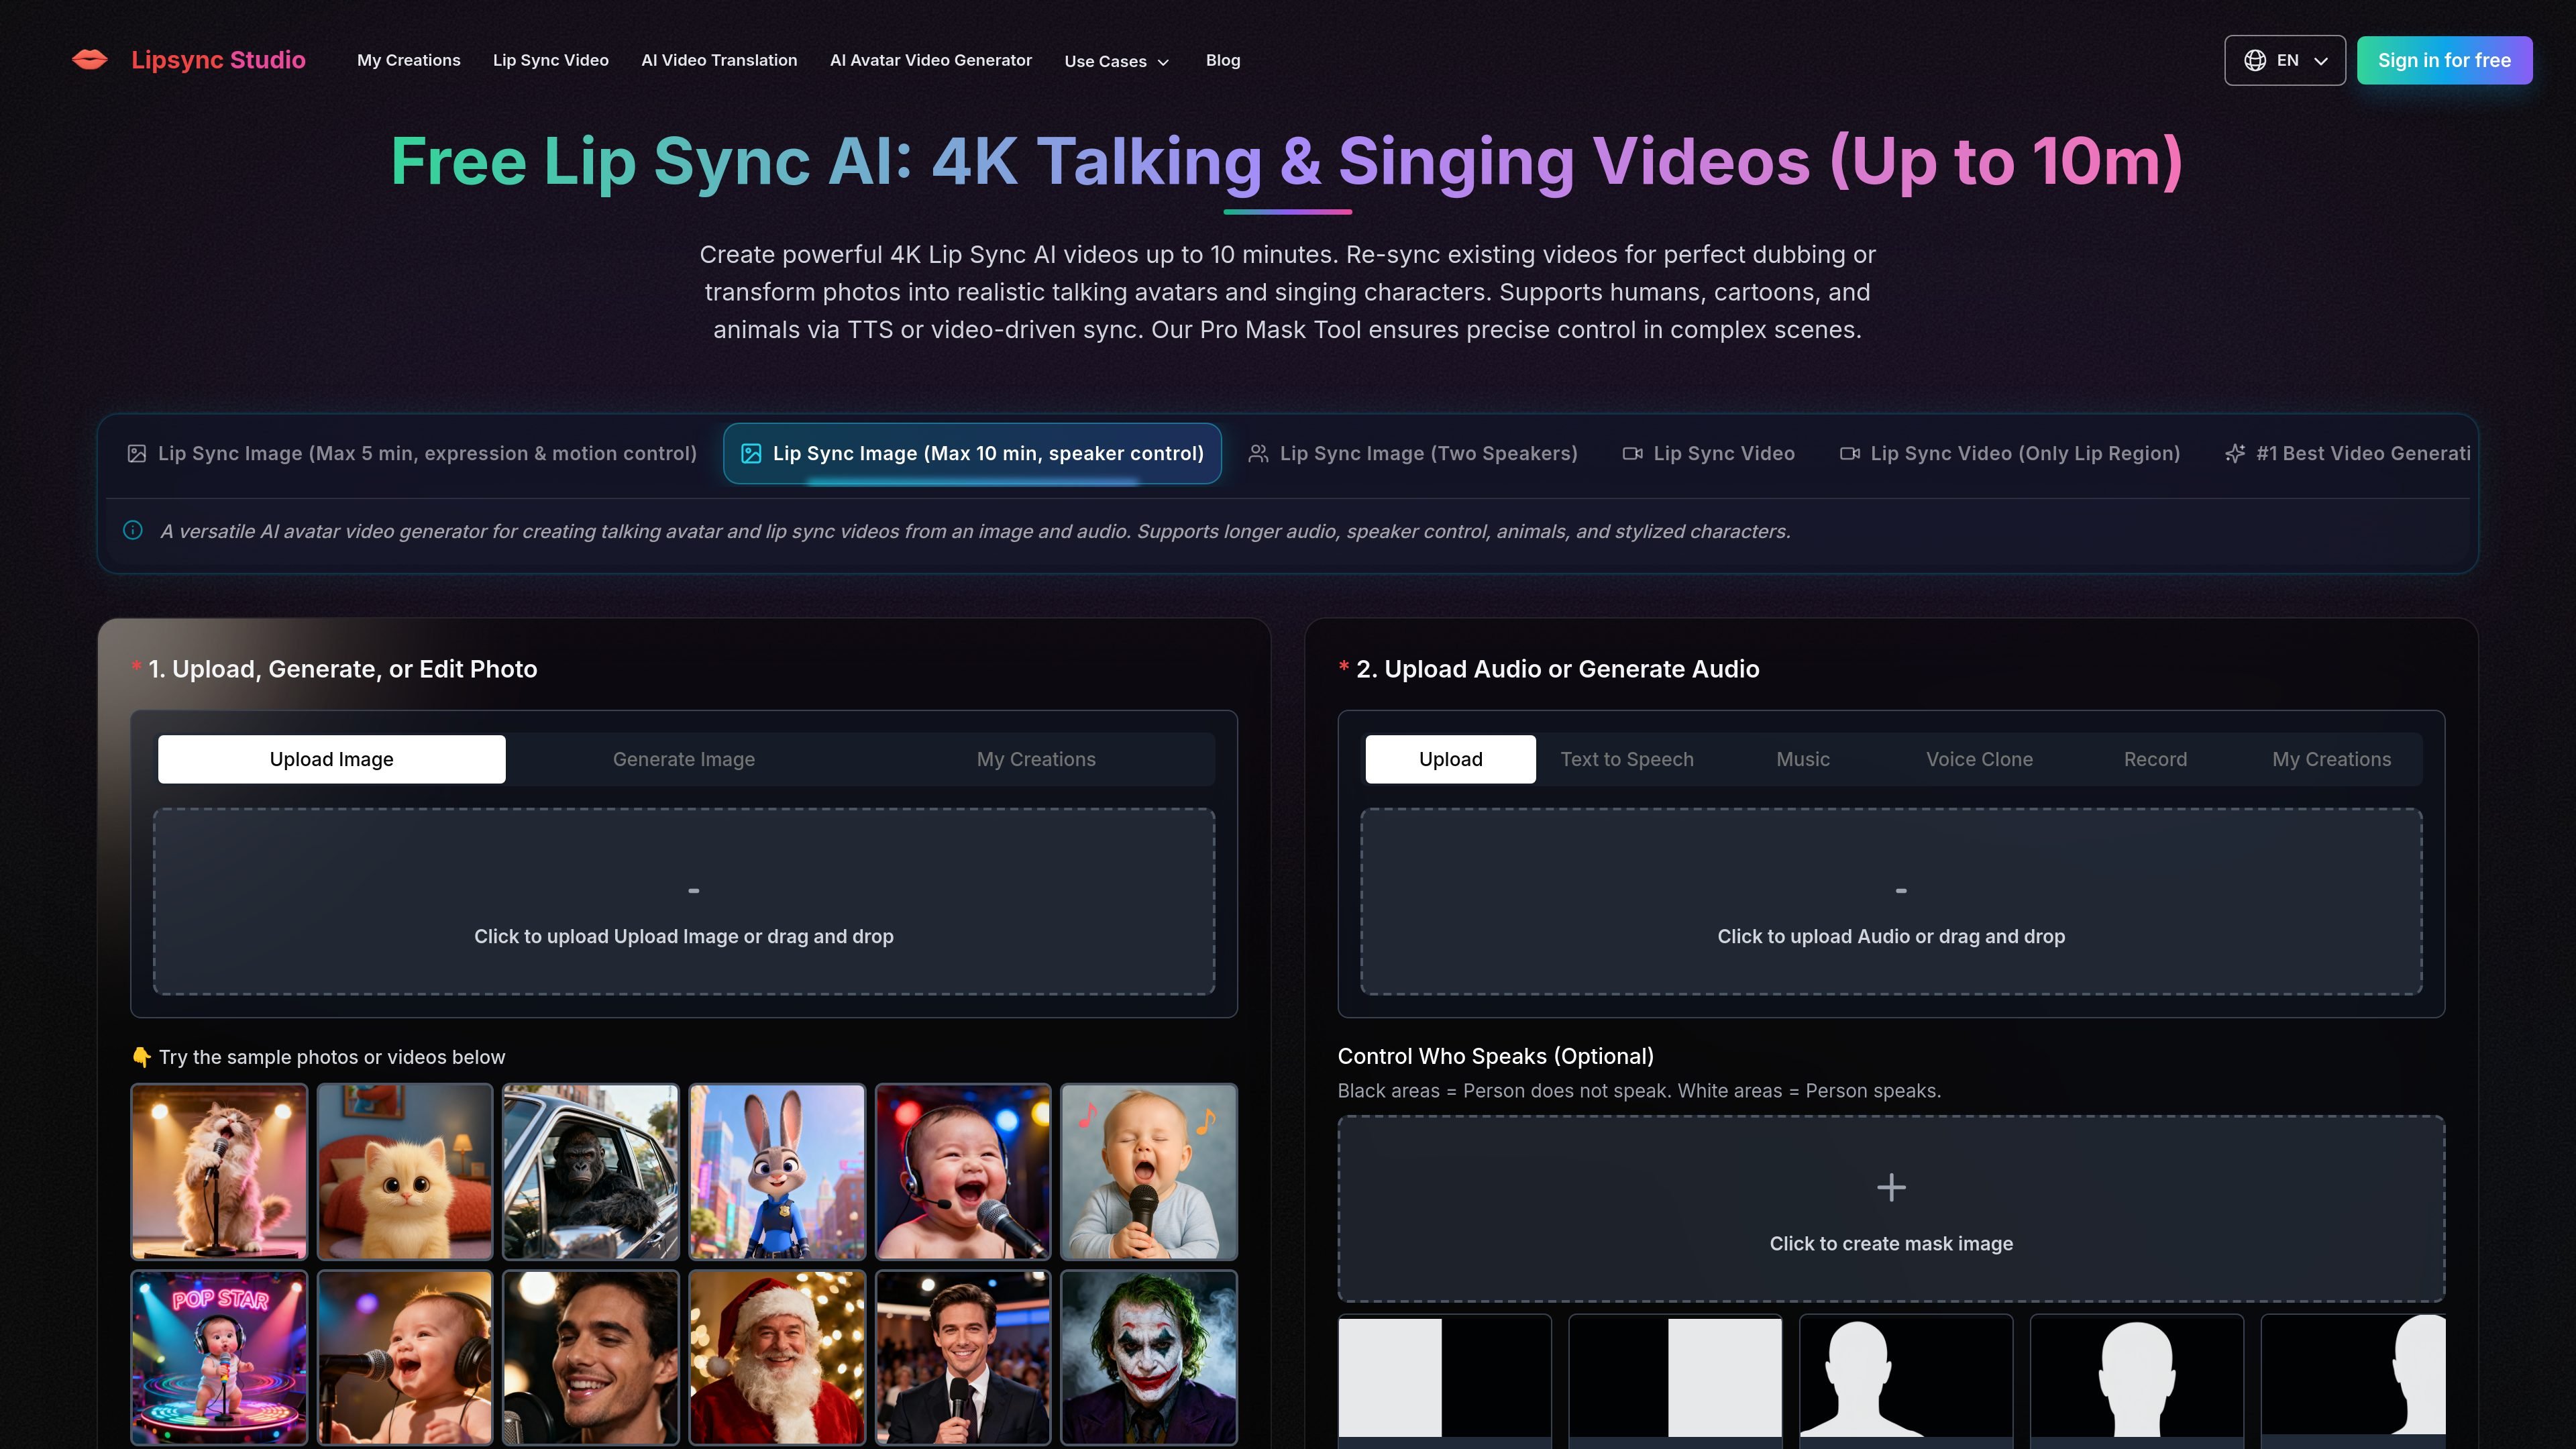Open the Voice Clone tab
This screenshot has height=1449, width=2576.
point(1979,759)
